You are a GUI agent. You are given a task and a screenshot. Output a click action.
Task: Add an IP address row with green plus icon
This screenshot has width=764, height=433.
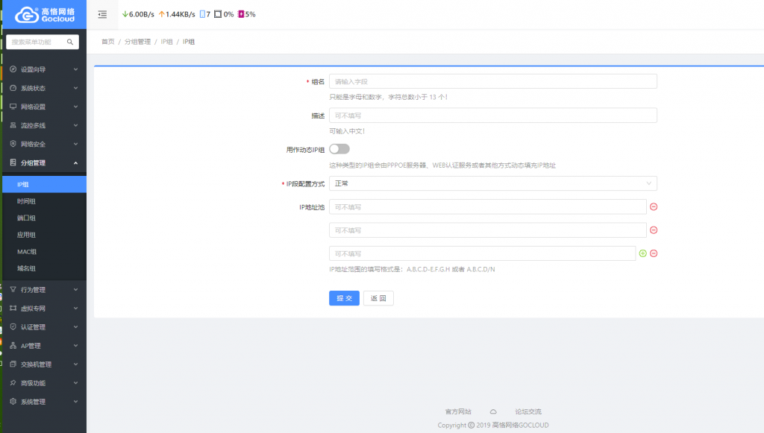pyautogui.click(x=642, y=253)
